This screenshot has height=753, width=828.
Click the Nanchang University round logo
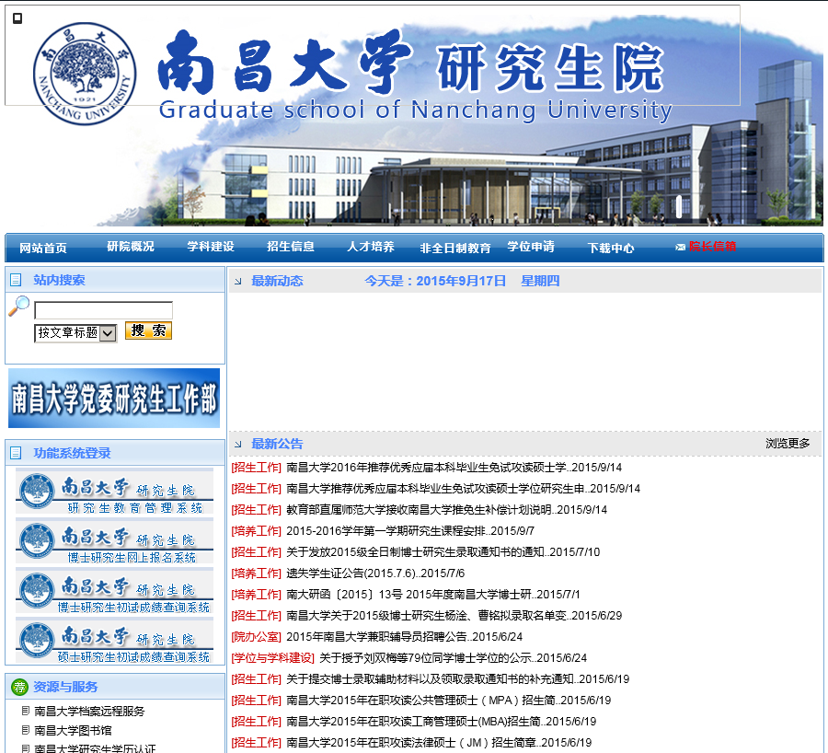(85, 74)
